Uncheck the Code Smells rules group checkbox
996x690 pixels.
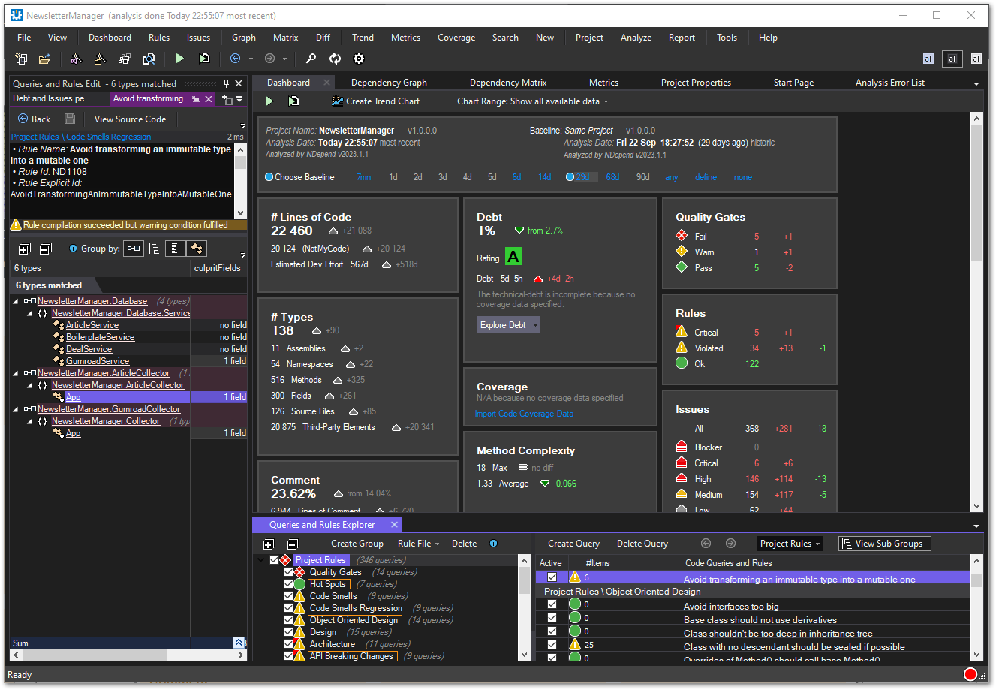coord(289,595)
